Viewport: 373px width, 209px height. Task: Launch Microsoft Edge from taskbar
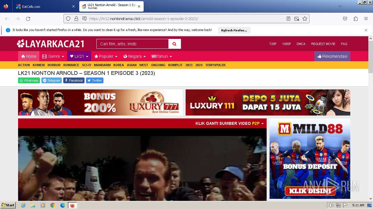[63, 205]
